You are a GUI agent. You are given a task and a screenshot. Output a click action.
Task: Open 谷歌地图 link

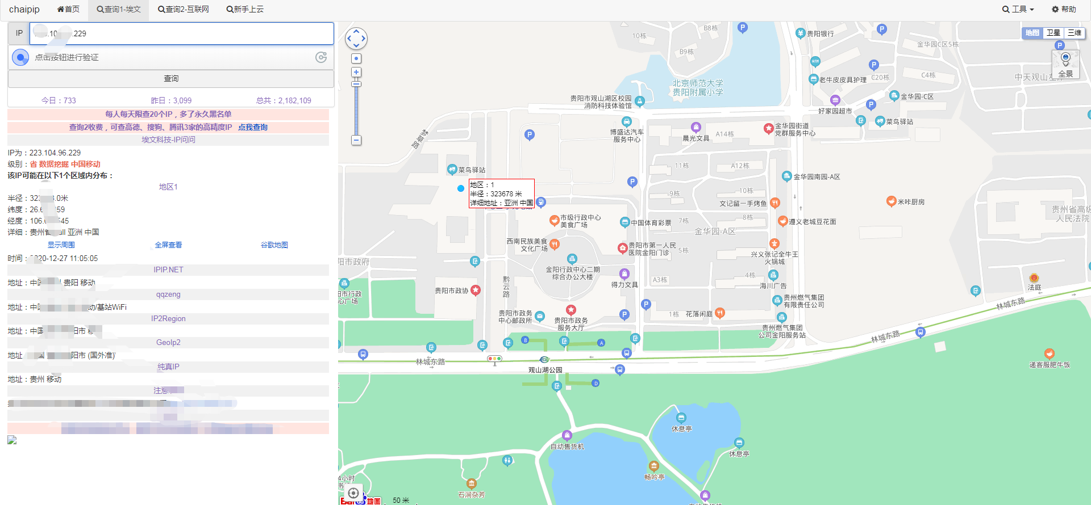[274, 245]
